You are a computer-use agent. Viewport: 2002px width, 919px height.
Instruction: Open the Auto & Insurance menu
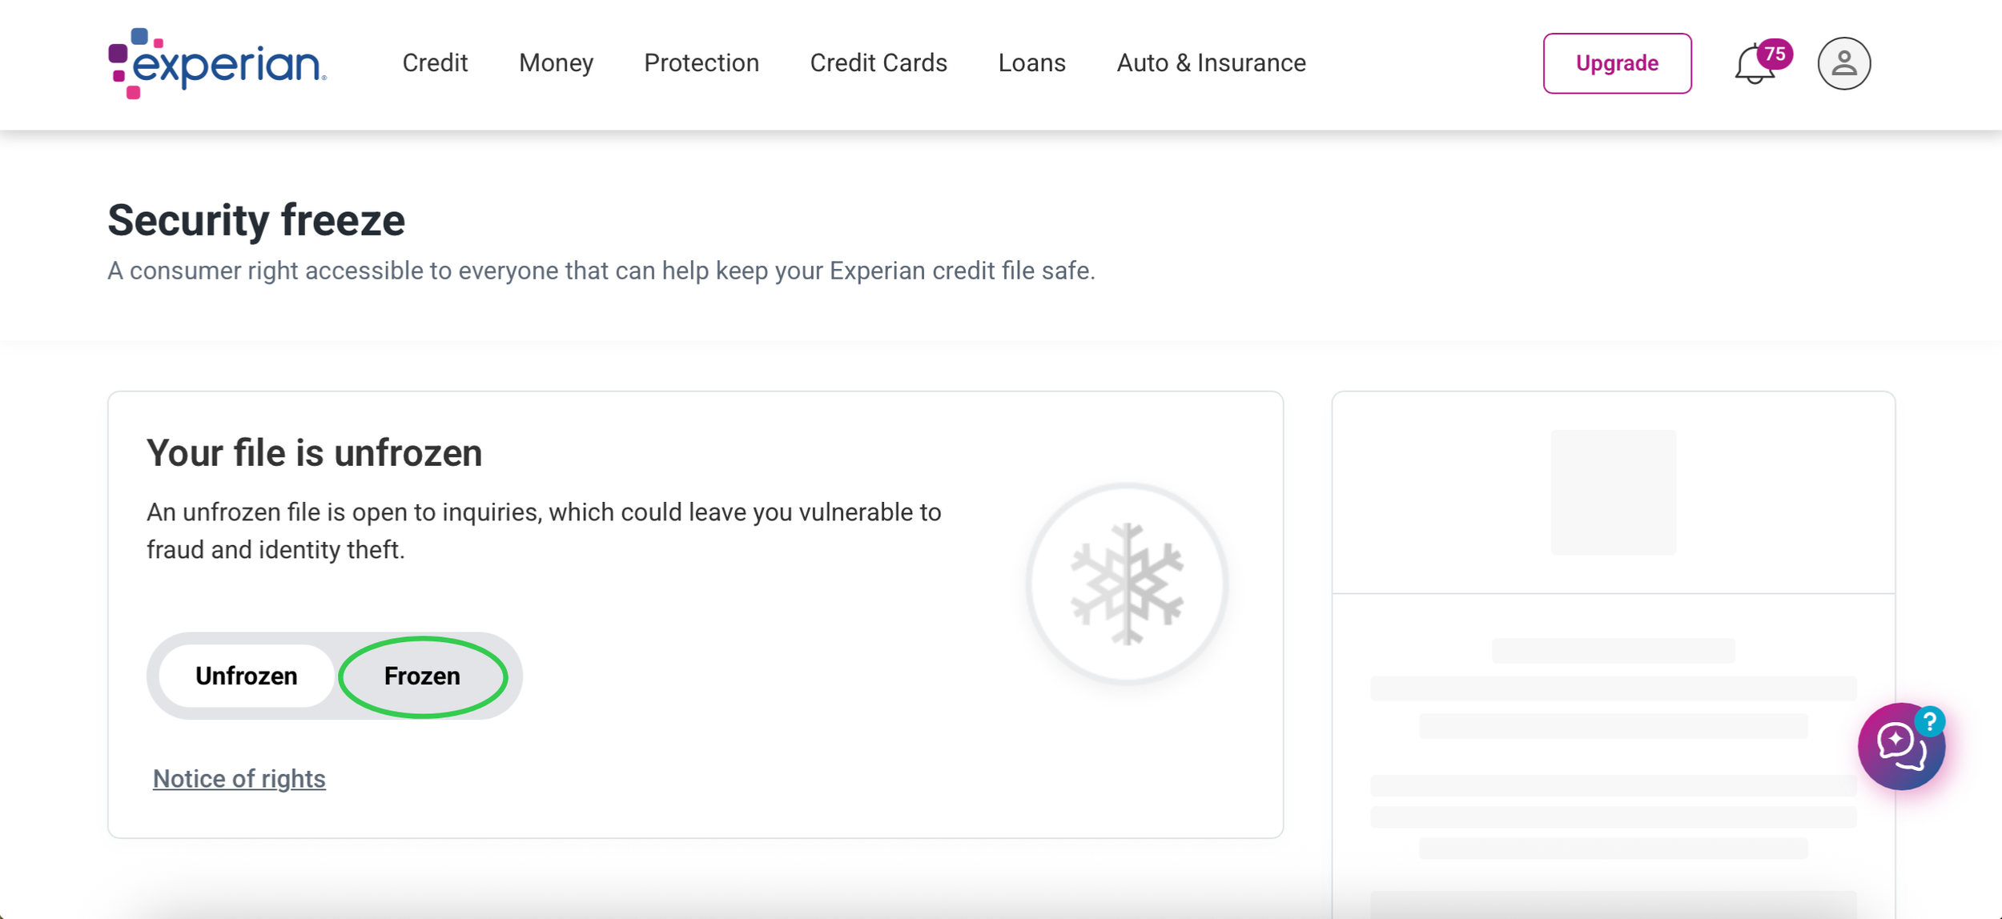(1211, 62)
